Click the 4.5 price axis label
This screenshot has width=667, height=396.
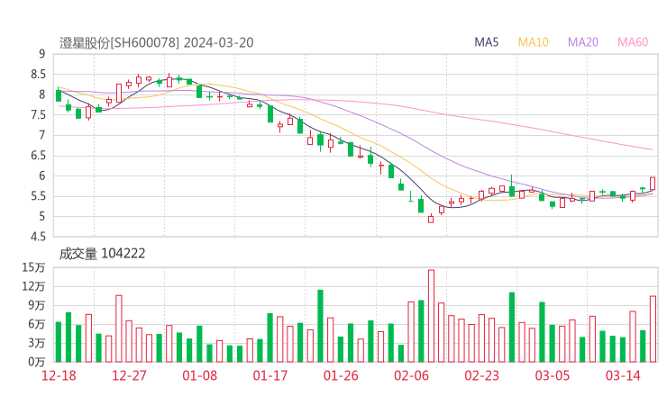38,237
